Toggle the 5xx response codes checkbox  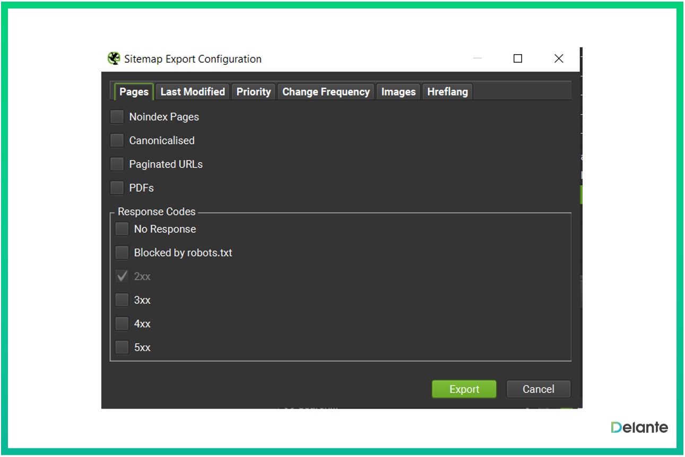pyautogui.click(x=122, y=347)
